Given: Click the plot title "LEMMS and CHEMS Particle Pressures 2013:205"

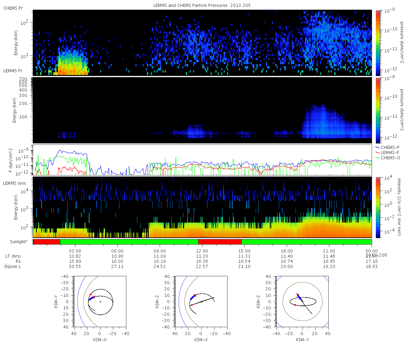Looking at the screenshot, I should (202, 6).
